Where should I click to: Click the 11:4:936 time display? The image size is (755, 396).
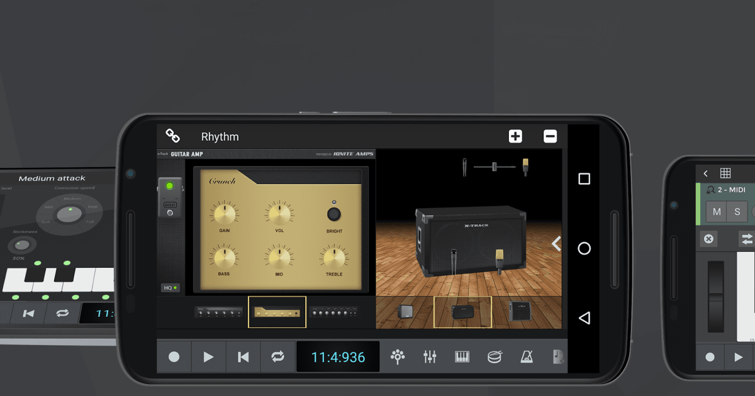pos(338,357)
